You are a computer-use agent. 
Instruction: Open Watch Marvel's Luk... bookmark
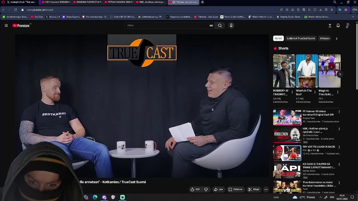point(261,17)
